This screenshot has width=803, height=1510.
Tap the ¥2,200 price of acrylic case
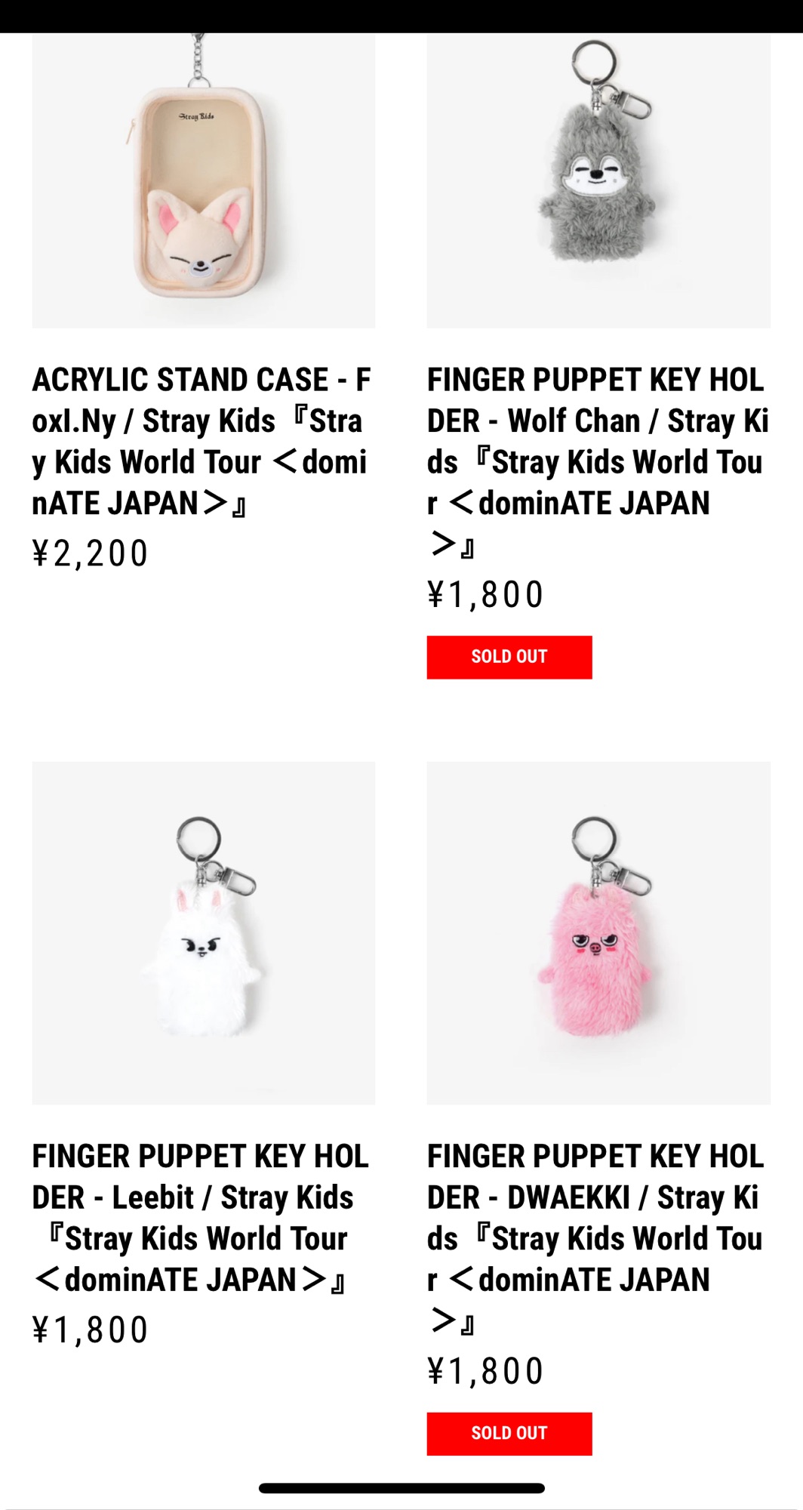point(90,553)
